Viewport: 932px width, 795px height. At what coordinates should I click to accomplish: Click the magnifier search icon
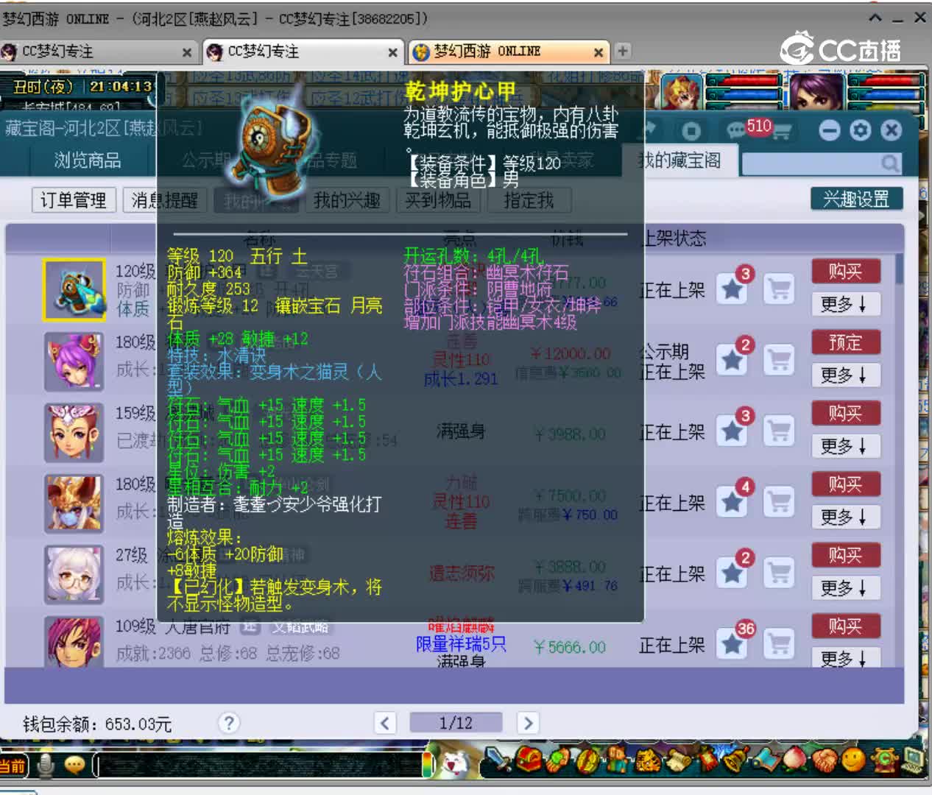890,163
